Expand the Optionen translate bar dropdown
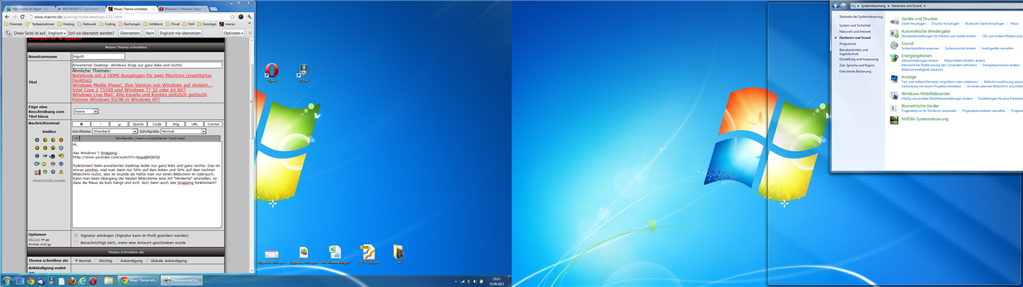The width and height of the screenshot is (1023, 287). (x=233, y=33)
